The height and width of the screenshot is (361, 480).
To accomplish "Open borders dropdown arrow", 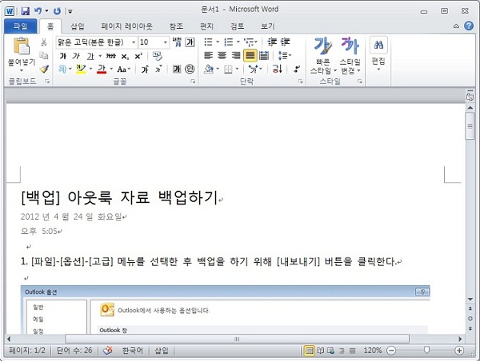I will click(237, 69).
